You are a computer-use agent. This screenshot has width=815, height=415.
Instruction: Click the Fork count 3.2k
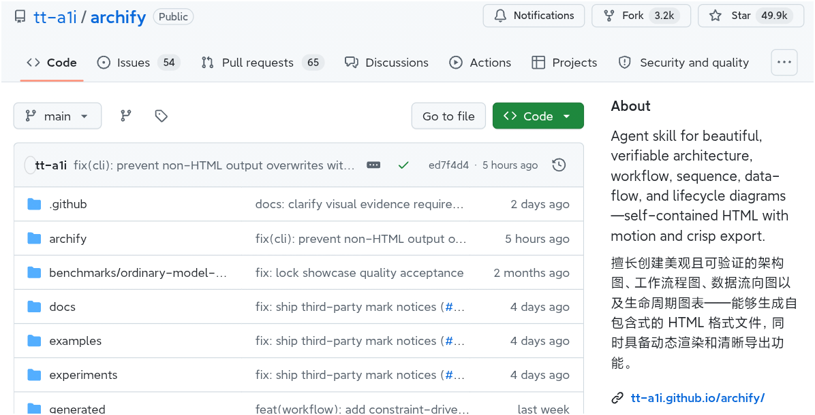664,16
